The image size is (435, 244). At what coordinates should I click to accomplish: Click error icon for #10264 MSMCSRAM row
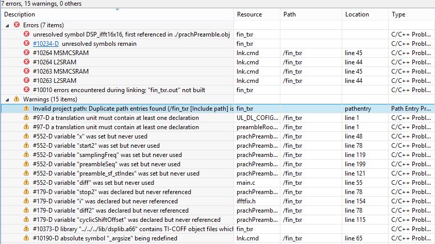click(x=26, y=53)
